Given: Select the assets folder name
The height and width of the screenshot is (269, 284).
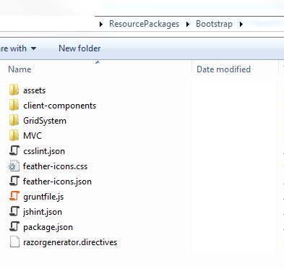Looking at the screenshot, I should click(x=34, y=90).
